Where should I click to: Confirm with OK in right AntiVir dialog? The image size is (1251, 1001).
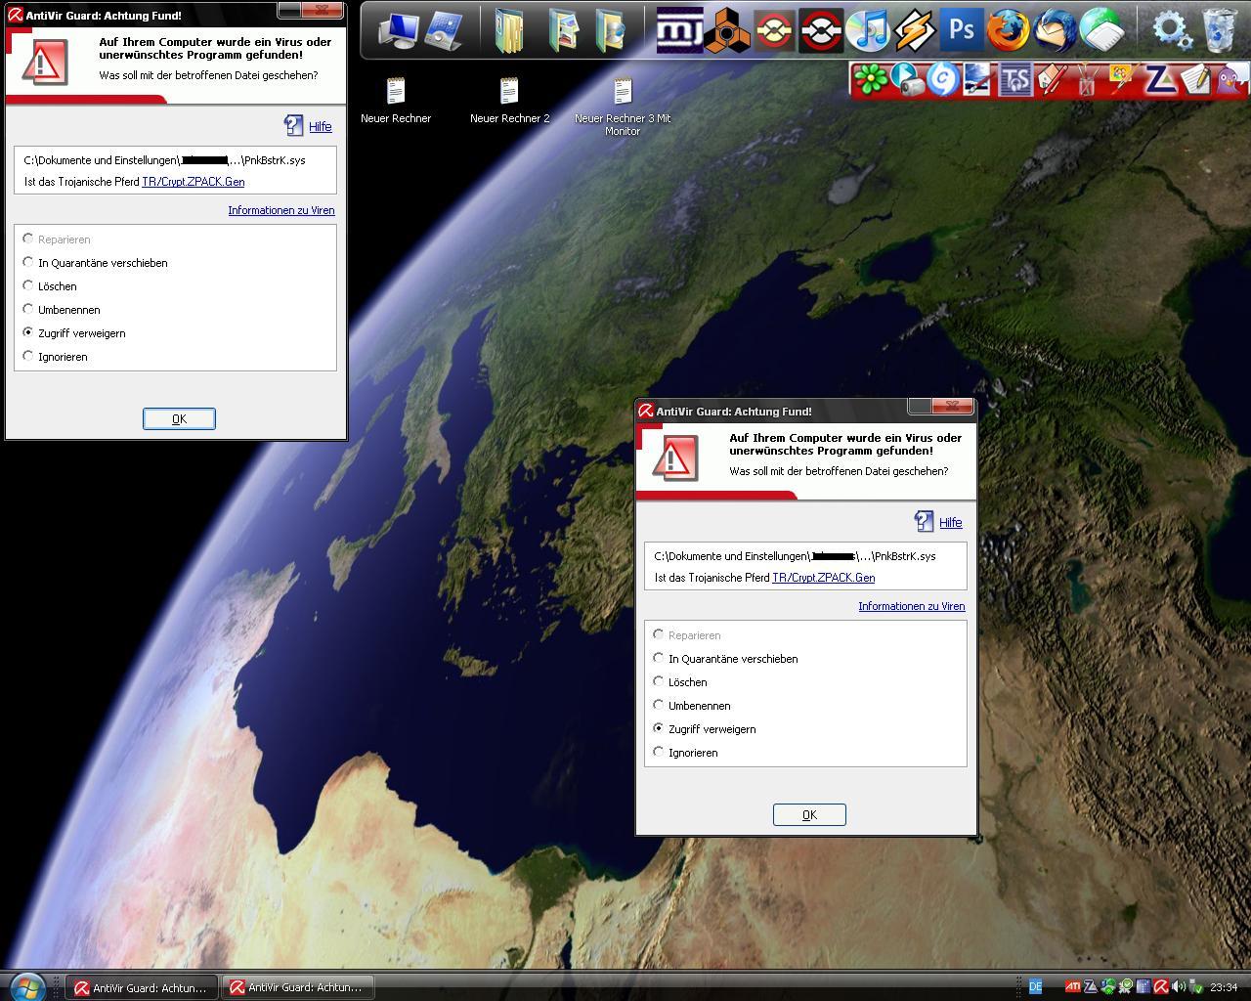tap(809, 814)
